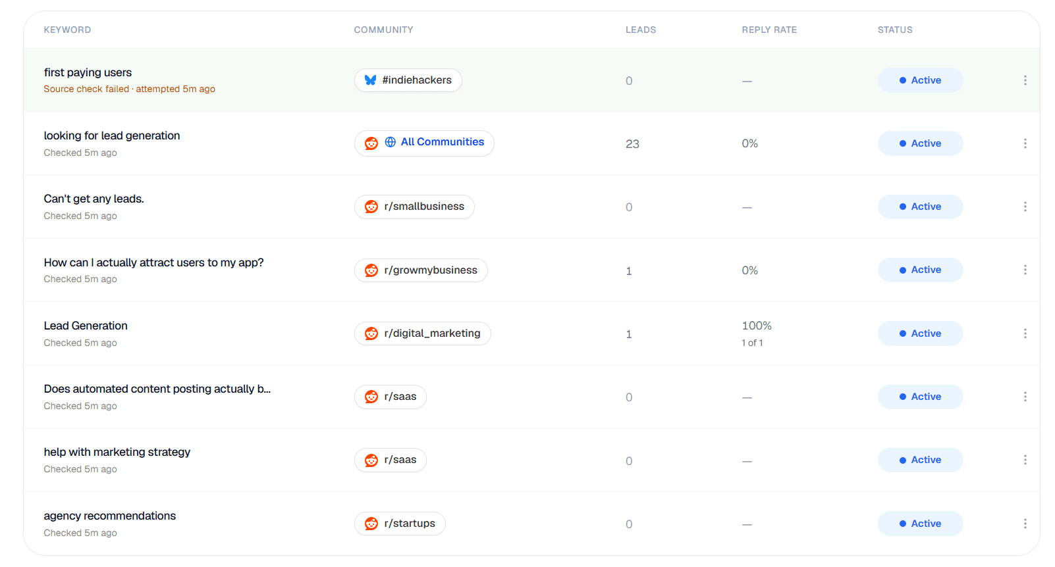
Task: Select keyword 'first paying users'
Action: (88, 72)
